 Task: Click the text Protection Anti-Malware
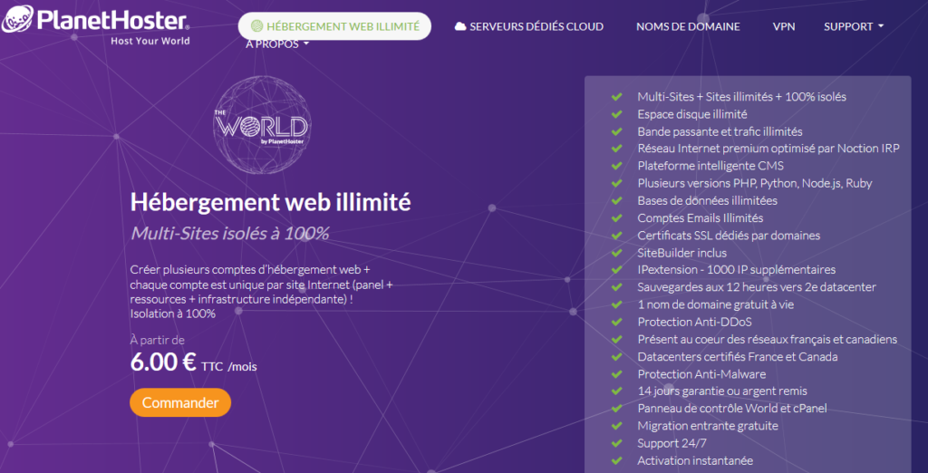702,374
